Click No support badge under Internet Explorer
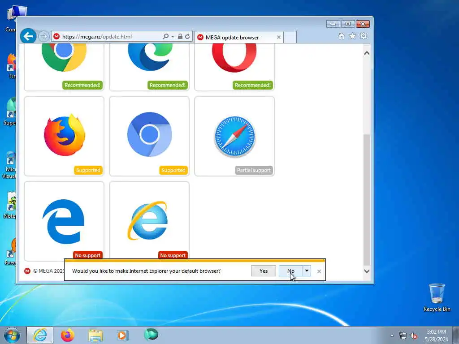The width and height of the screenshot is (459, 344). click(173, 255)
